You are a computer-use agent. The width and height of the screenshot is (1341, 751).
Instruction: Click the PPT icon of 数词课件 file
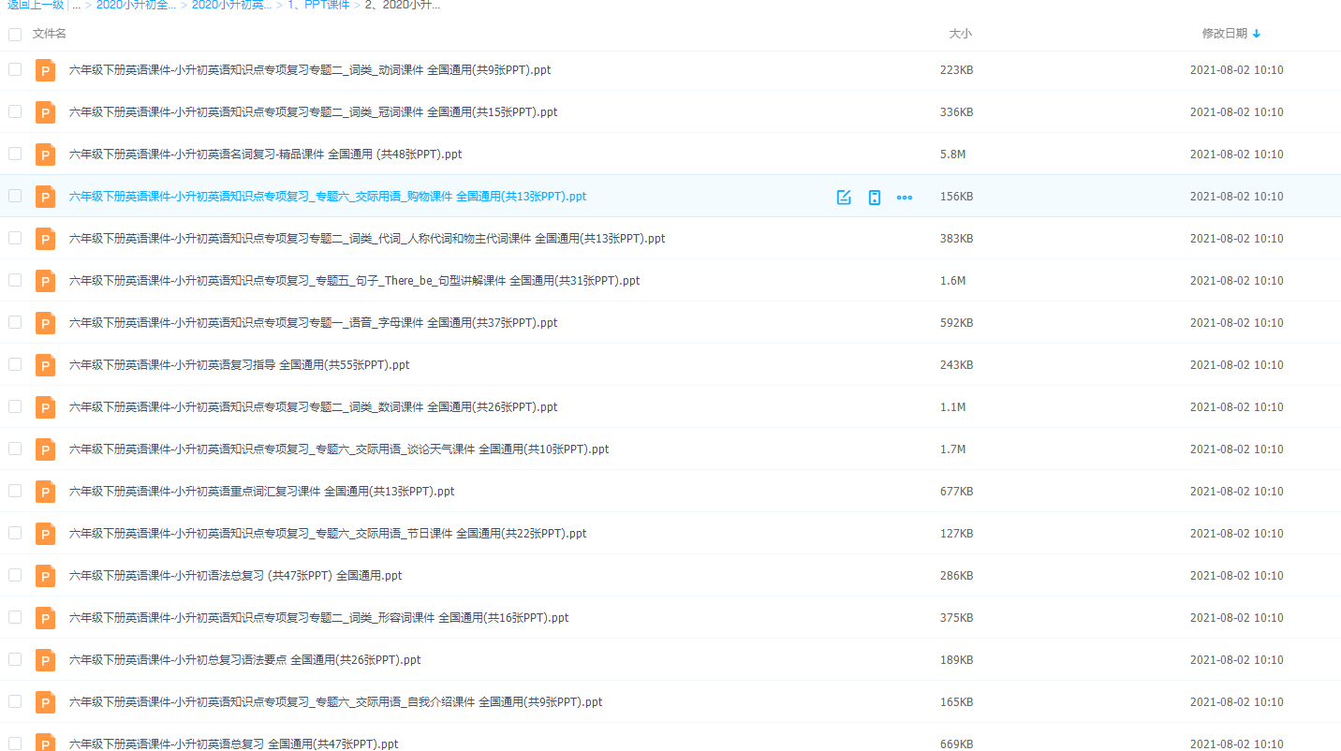[45, 407]
